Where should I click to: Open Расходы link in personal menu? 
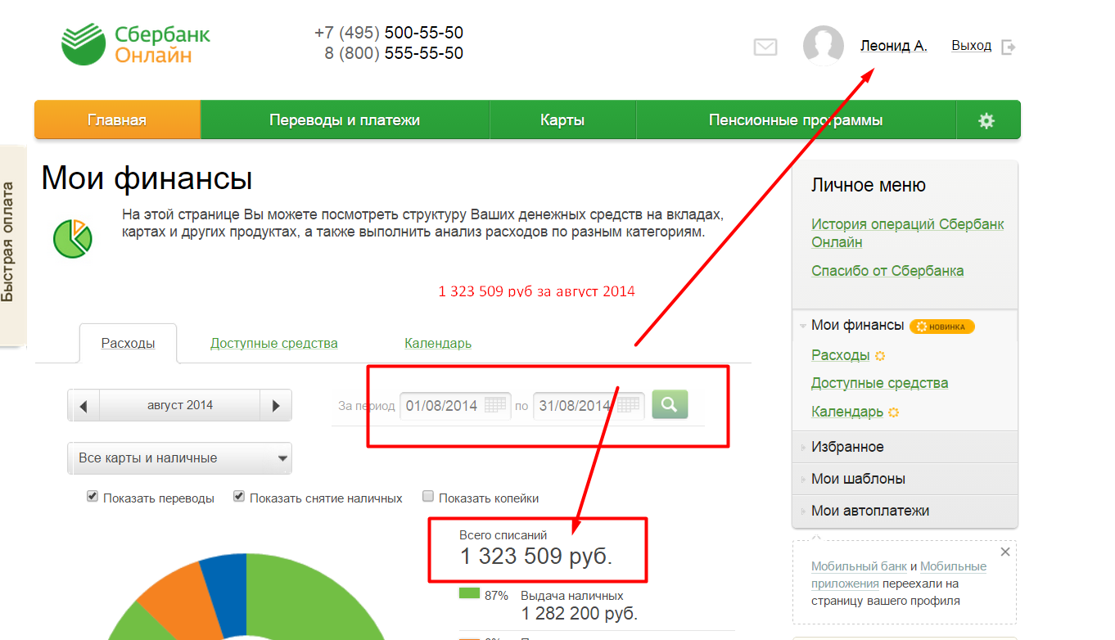pyautogui.click(x=840, y=355)
